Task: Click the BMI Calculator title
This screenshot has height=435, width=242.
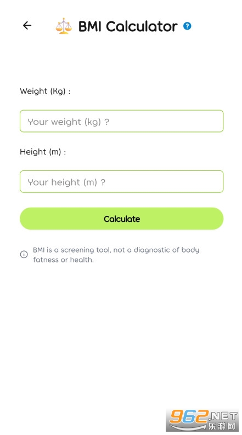Action: click(x=128, y=26)
